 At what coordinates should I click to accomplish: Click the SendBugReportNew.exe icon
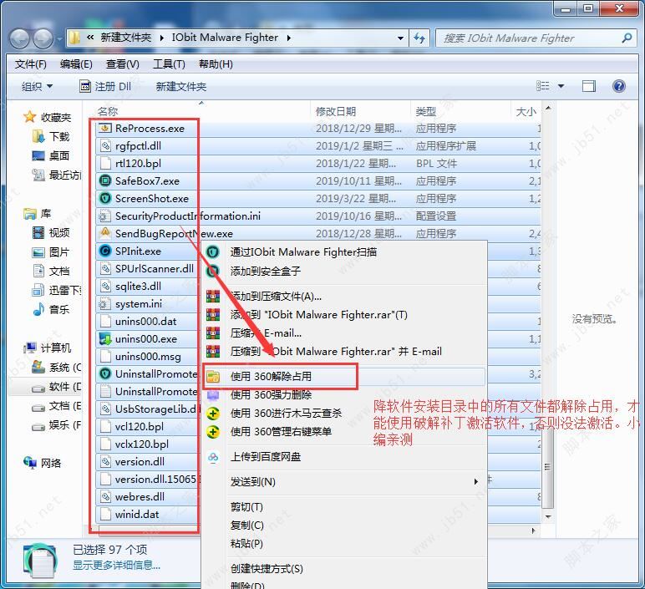click(x=105, y=233)
